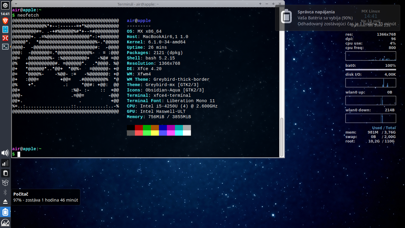This screenshot has height=228, width=405.
Task: Click the "Packages: 2121 (dpkg)" line
Action: point(155,53)
